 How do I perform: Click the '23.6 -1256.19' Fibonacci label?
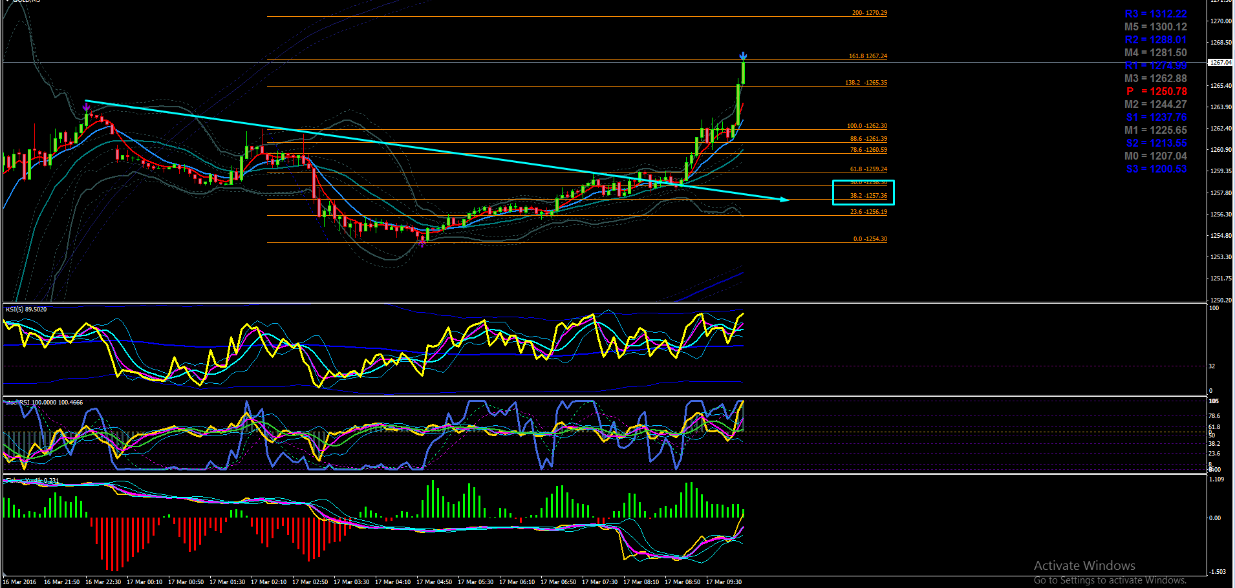tap(868, 212)
